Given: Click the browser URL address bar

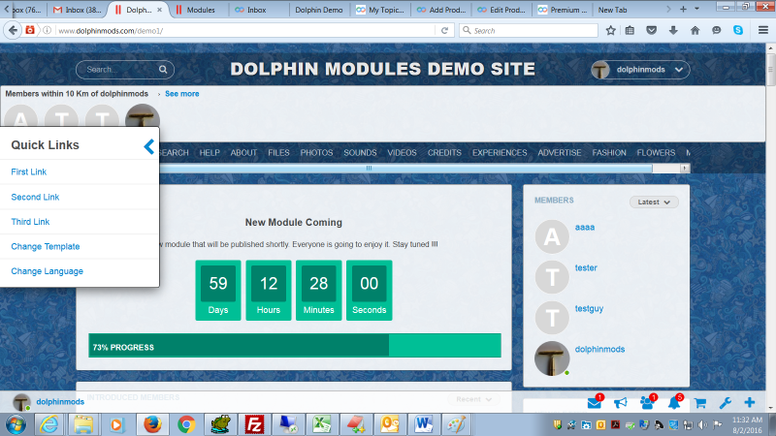Looking at the screenshot, I should coord(244,31).
